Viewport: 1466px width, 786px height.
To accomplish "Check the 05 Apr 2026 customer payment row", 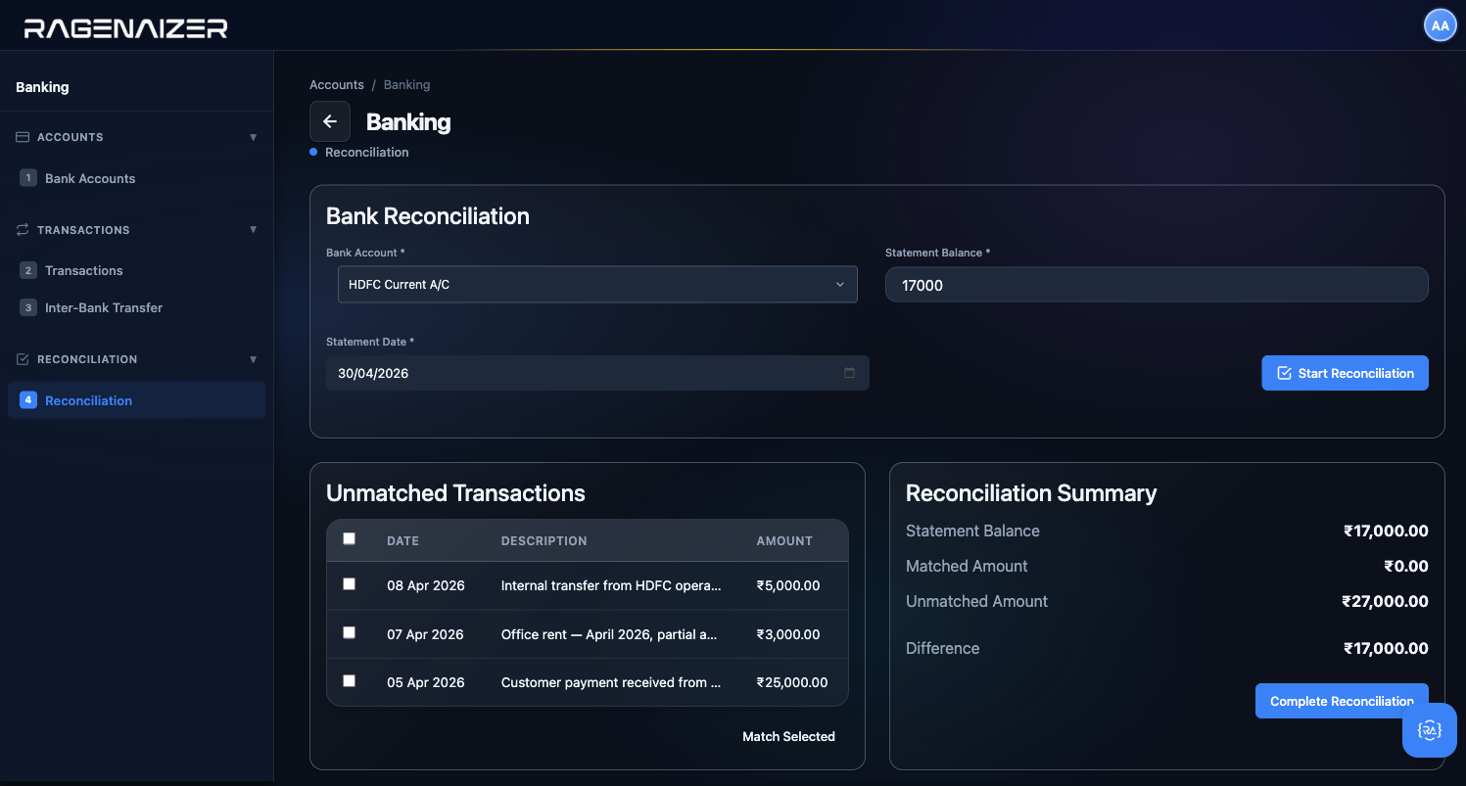I will tap(350, 680).
